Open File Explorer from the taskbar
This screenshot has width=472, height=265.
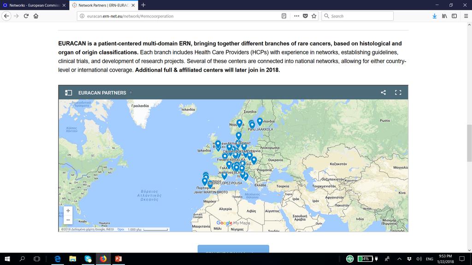coord(72,259)
